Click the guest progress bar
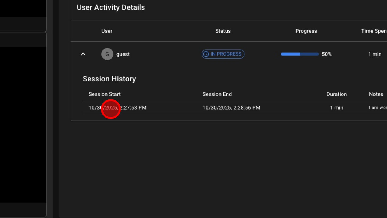The height and width of the screenshot is (218, 387). point(299,54)
